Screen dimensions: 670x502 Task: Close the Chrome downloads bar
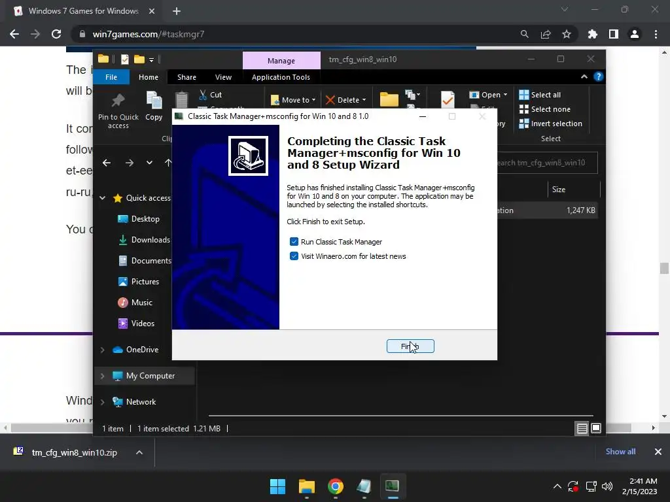[658, 452]
